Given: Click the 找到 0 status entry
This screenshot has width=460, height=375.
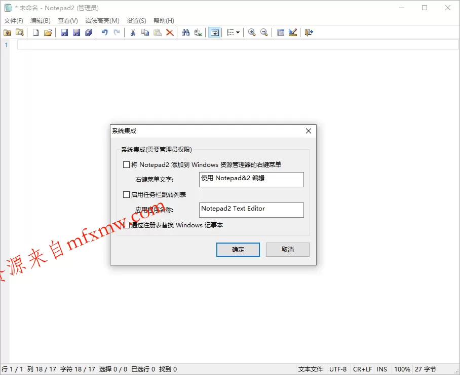Looking at the screenshot, I should pyautogui.click(x=168, y=369).
